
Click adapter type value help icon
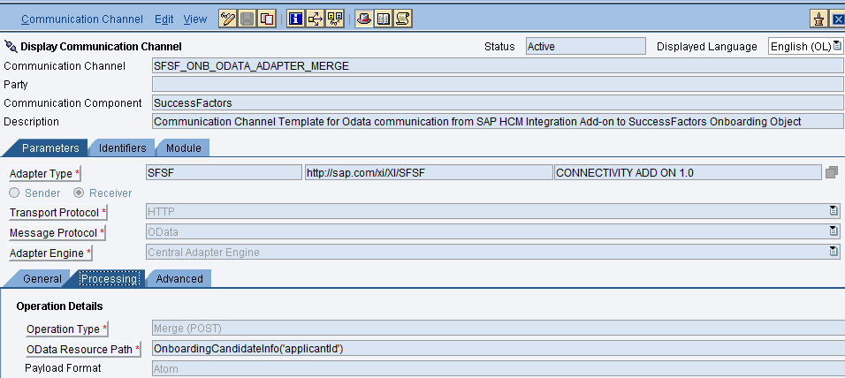coord(832,172)
